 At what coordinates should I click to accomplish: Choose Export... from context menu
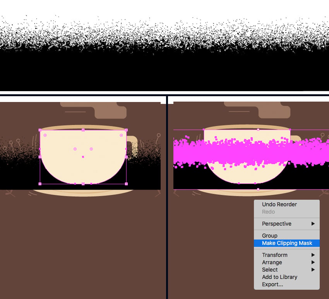point(286,284)
